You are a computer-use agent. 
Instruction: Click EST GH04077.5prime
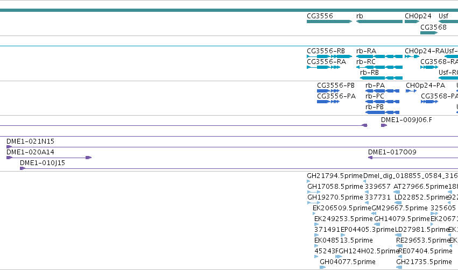coord(322,267)
